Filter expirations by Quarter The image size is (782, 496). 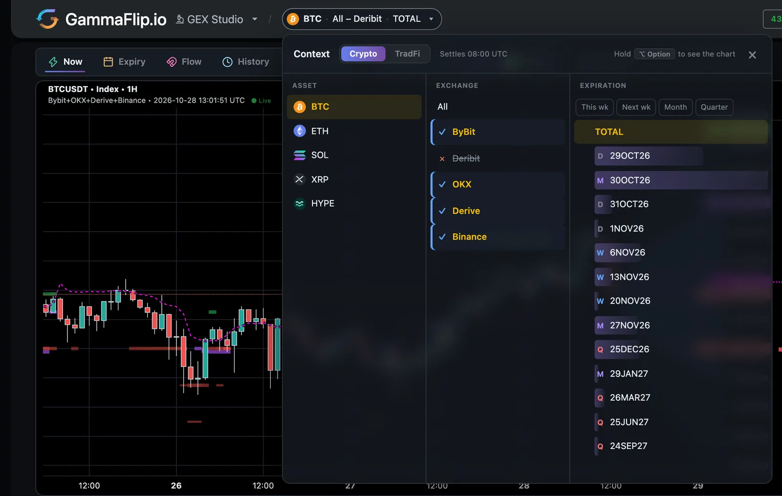coord(714,107)
